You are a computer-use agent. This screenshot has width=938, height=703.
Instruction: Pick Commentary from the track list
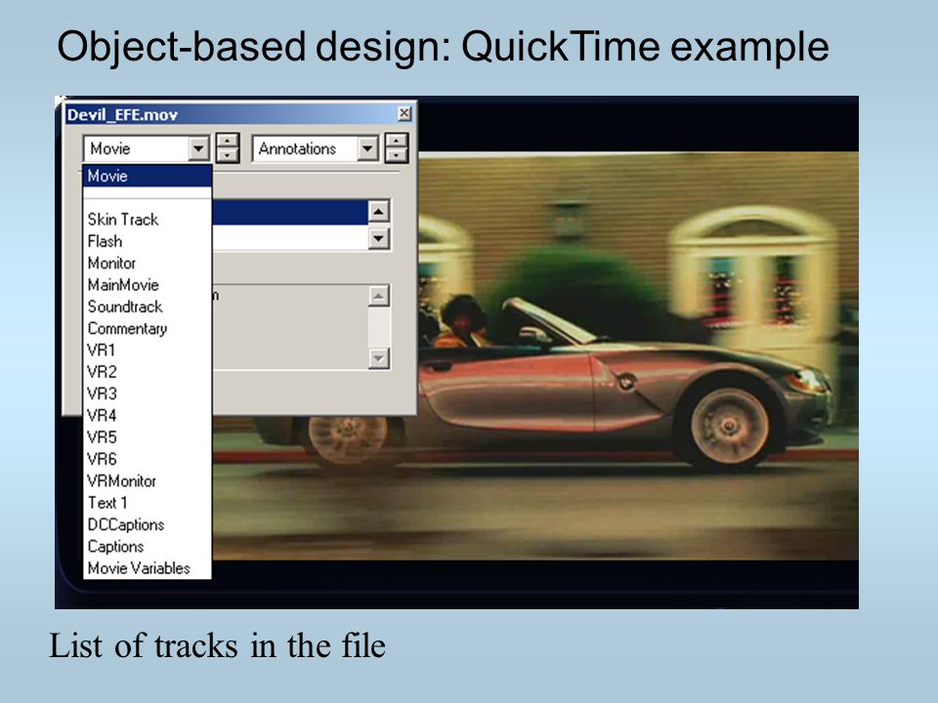148,328
